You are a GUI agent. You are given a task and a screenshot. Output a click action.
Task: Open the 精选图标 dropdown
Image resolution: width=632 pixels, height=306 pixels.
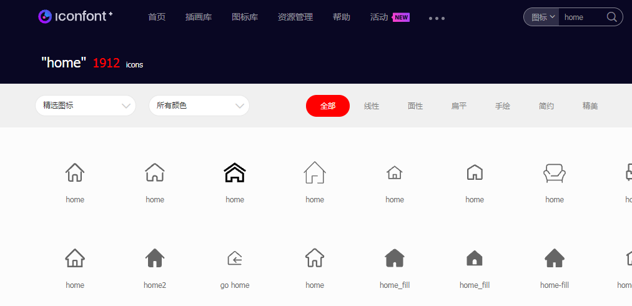click(86, 106)
